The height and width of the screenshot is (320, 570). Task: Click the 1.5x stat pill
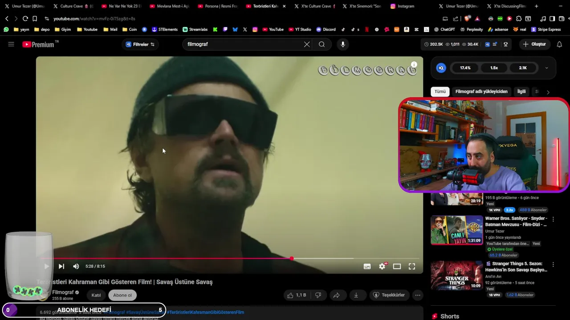(494, 68)
